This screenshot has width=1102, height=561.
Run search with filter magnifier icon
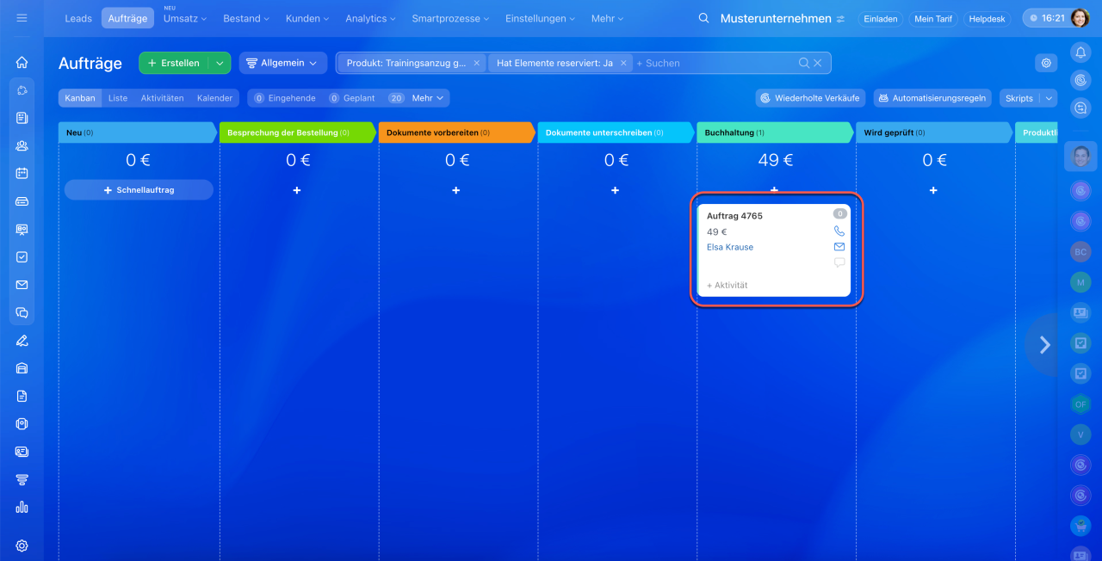804,63
